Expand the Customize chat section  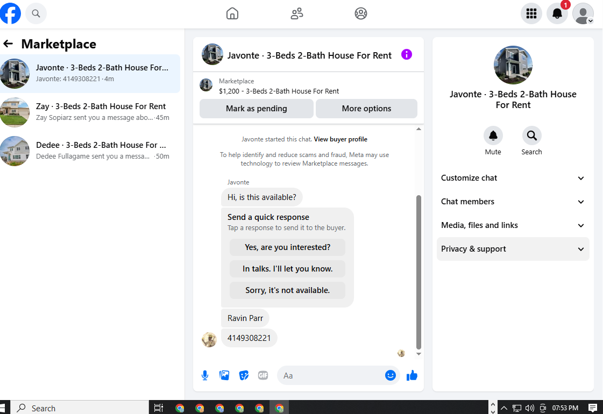pos(513,178)
